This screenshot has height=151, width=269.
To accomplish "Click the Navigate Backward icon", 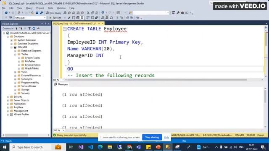I will (x=6, y=13).
